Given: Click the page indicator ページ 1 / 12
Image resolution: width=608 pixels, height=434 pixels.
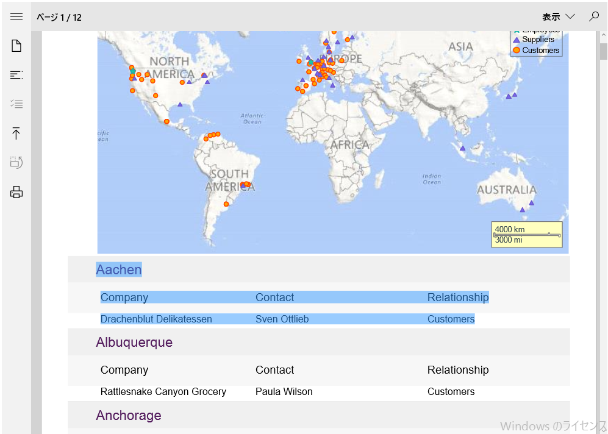Looking at the screenshot, I should pyautogui.click(x=59, y=18).
